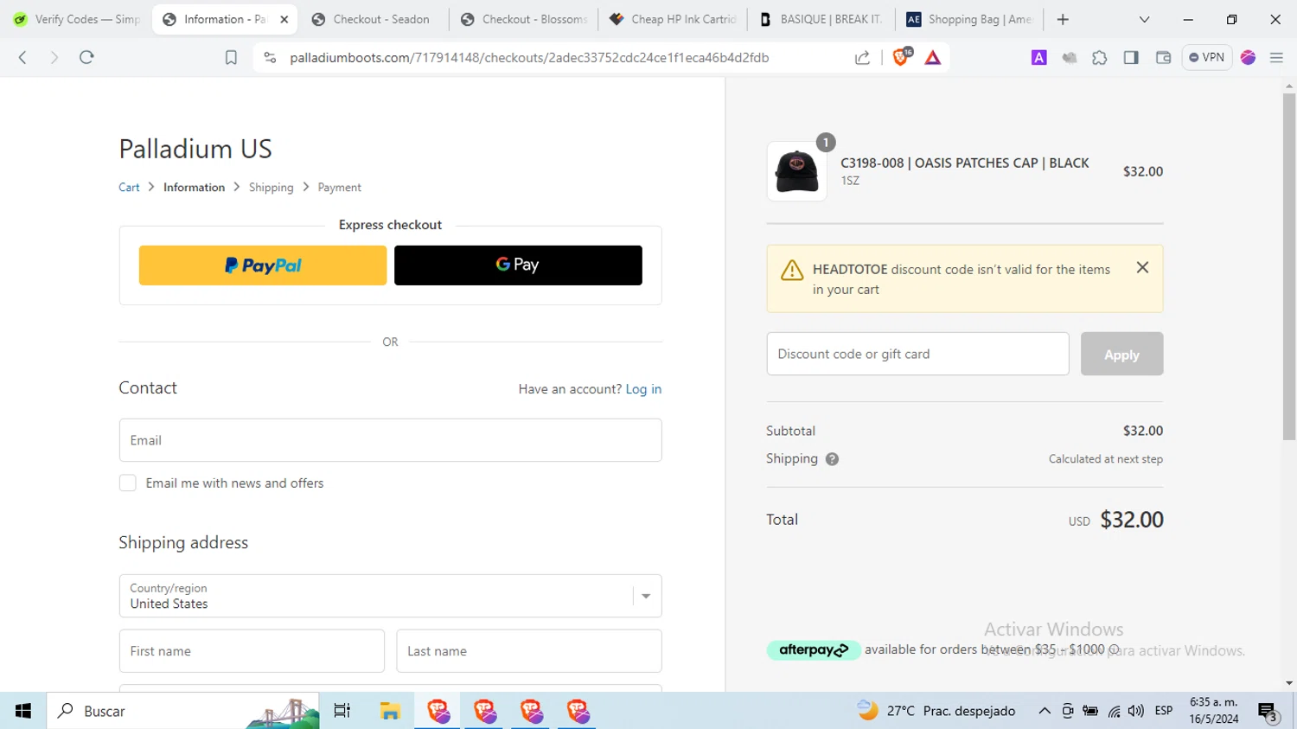Click the page vertical scrollbar

1289,266
